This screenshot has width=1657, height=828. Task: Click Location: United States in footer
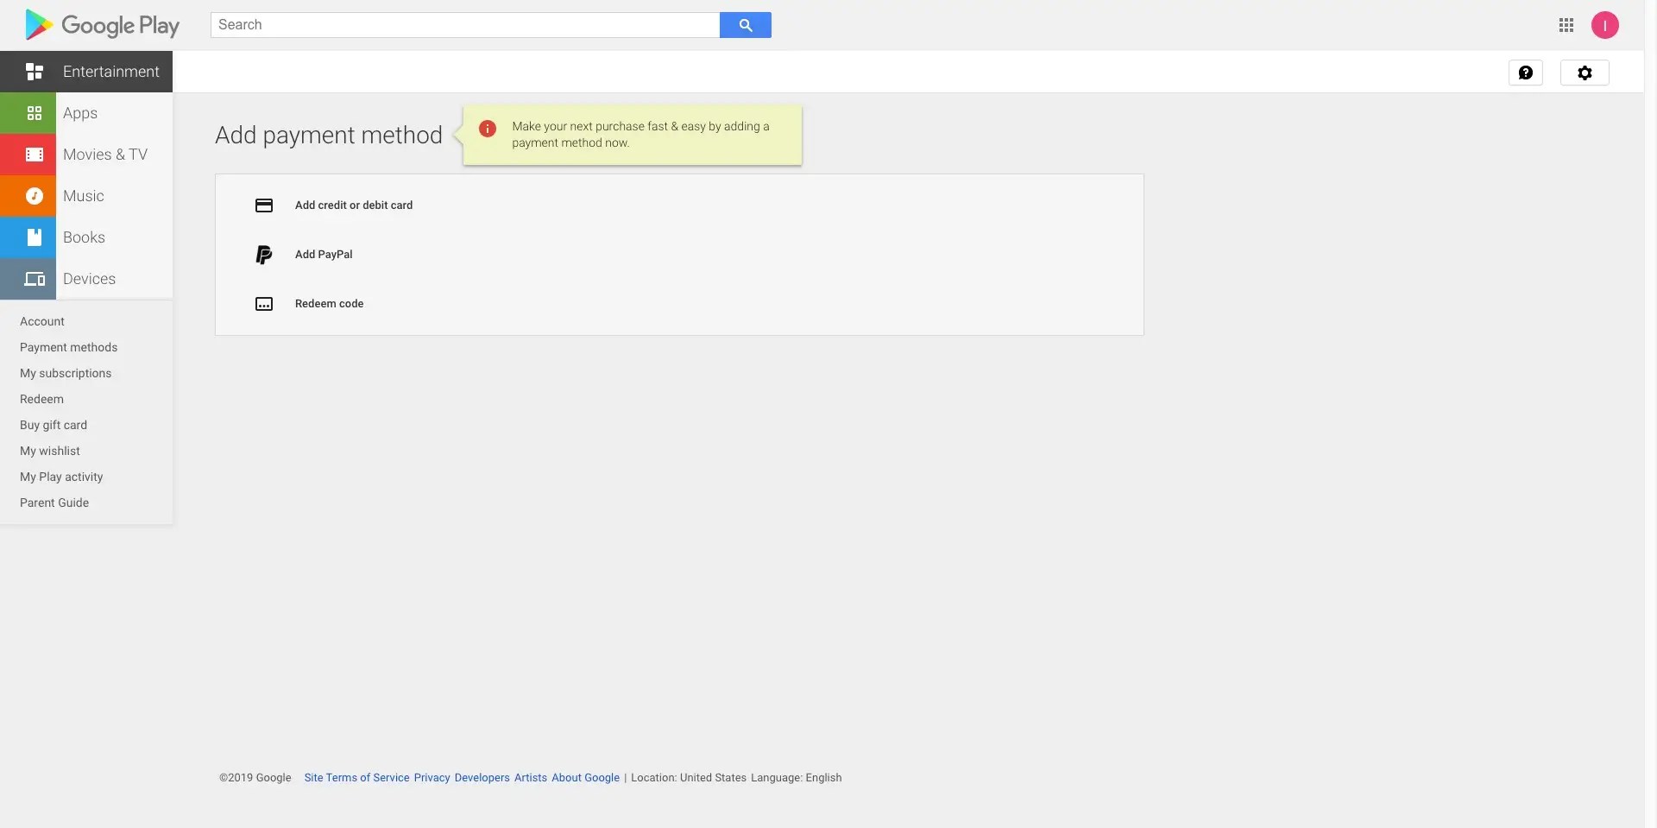689,778
